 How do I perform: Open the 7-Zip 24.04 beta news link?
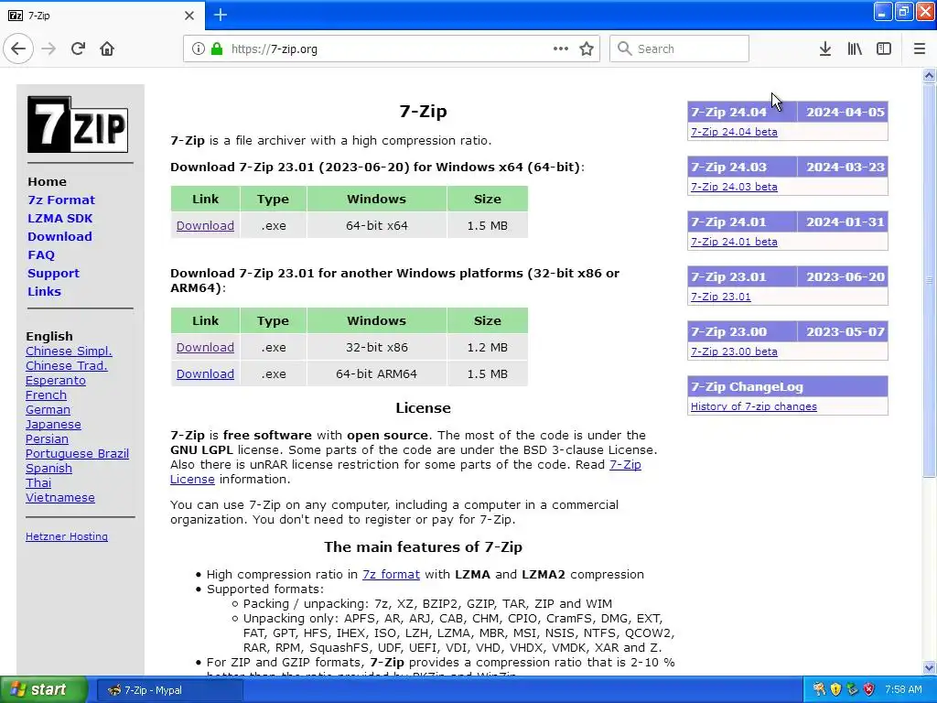pyautogui.click(x=734, y=132)
